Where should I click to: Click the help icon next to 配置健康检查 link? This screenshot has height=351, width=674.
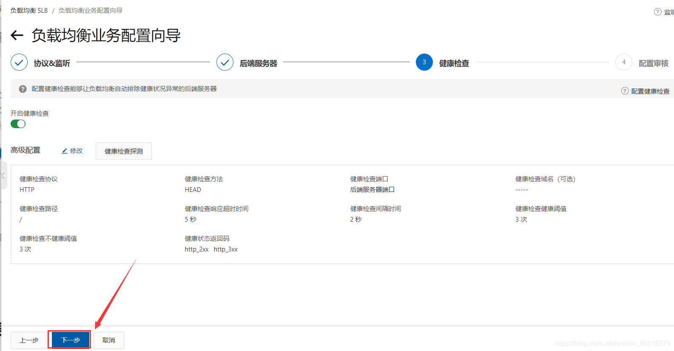coord(625,91)
